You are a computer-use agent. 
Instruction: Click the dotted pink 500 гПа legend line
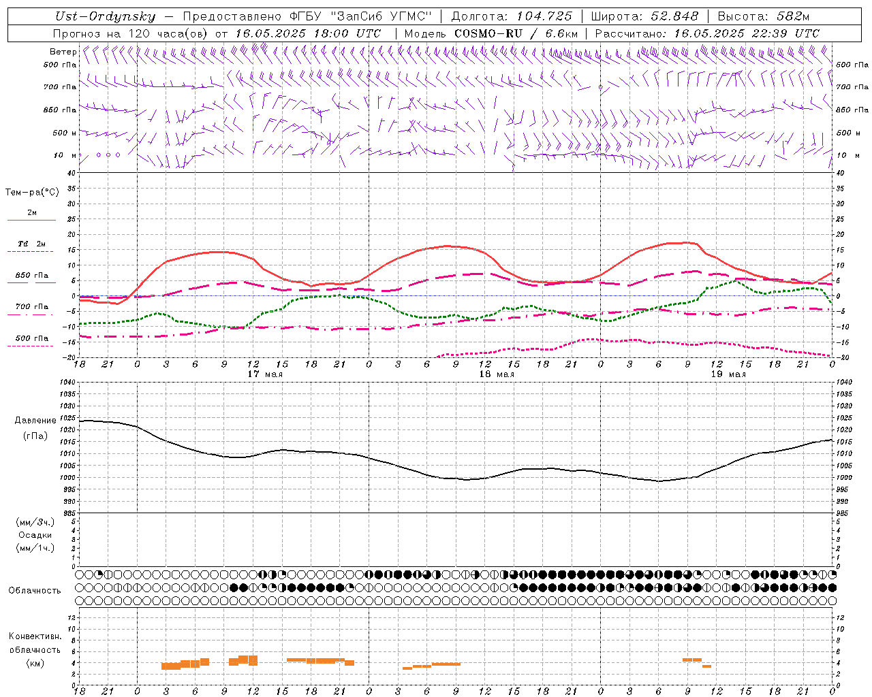(x=31, y=346)
